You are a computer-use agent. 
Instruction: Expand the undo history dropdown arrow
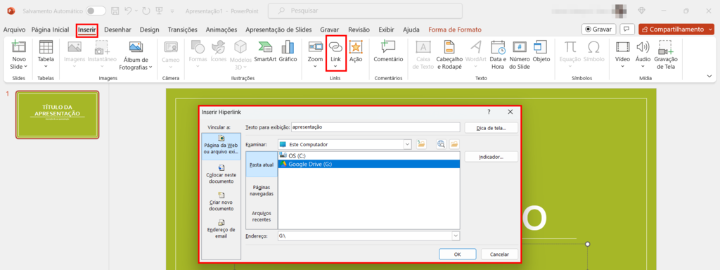(x=137, y=11)
